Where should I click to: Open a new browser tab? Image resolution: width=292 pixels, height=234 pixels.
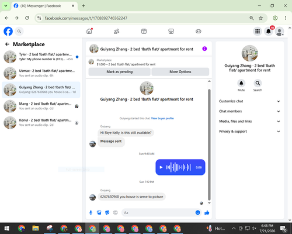click(x=84, y=6)
